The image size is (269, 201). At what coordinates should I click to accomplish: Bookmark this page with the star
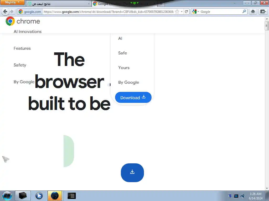tap(177, 12)
